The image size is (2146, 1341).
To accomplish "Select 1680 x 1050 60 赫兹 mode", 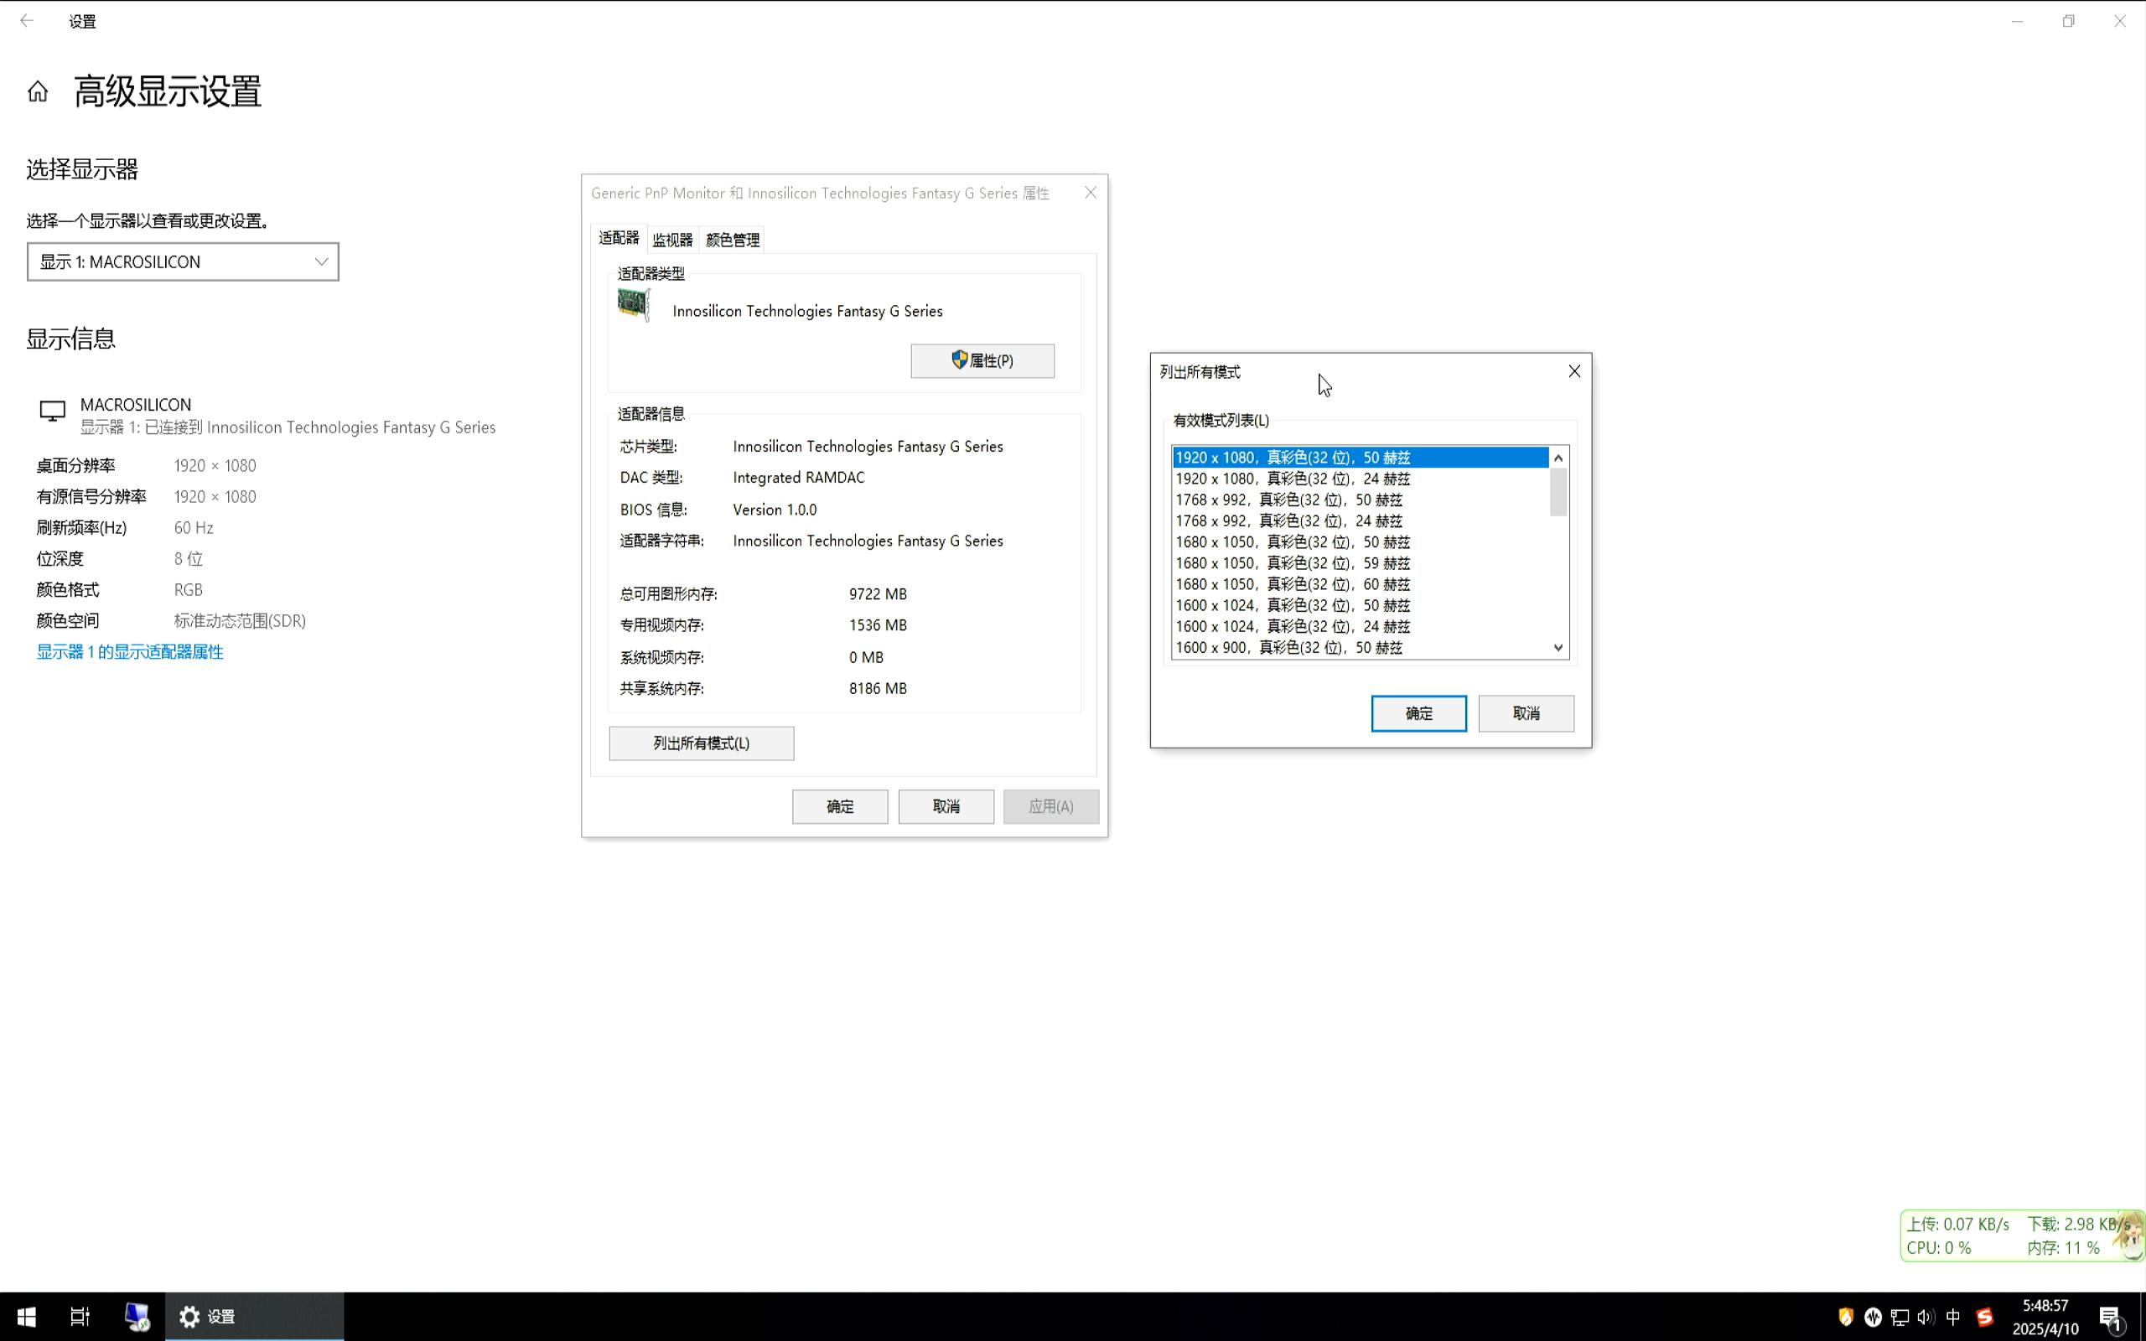I will click(x=1292, y=583).
